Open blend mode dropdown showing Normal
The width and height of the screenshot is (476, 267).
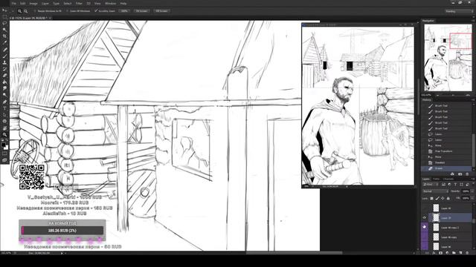(435, 191)
